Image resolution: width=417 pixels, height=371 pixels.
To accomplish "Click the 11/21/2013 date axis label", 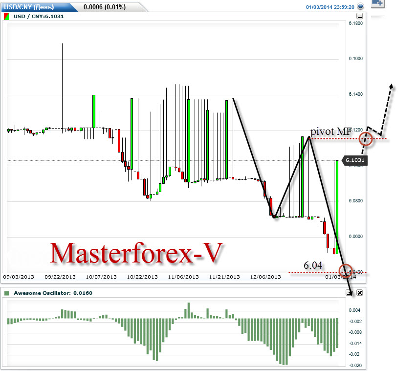I will click(224, 277).
